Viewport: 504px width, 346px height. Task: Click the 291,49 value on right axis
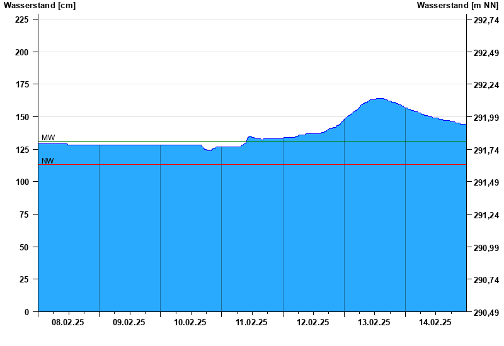pyautogui.click(x=486, y=182)
